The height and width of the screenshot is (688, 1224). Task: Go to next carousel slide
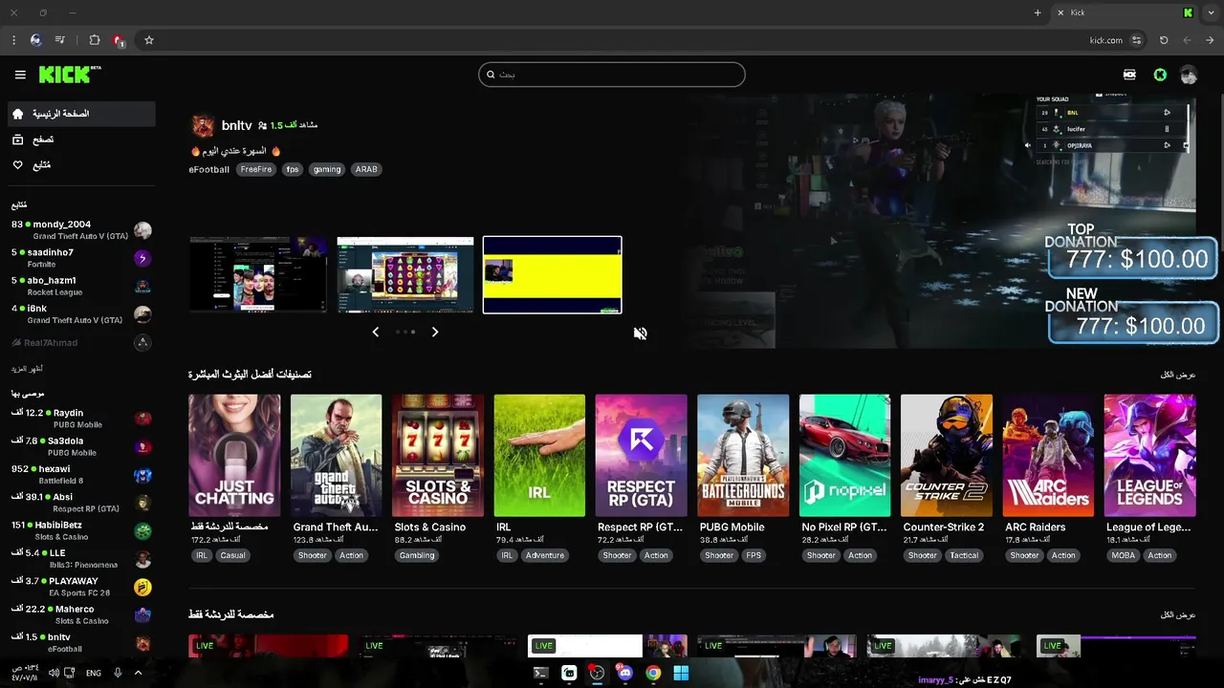435,332
